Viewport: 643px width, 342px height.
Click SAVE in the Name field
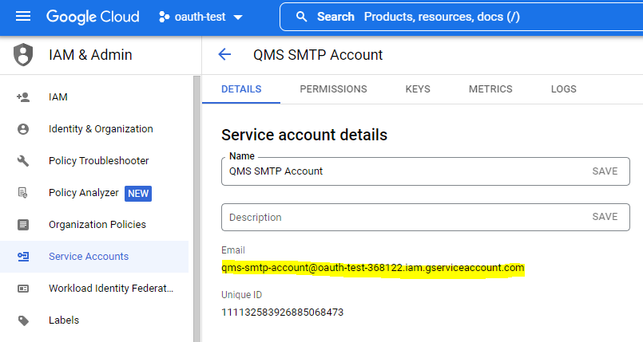tap(605, 171)
